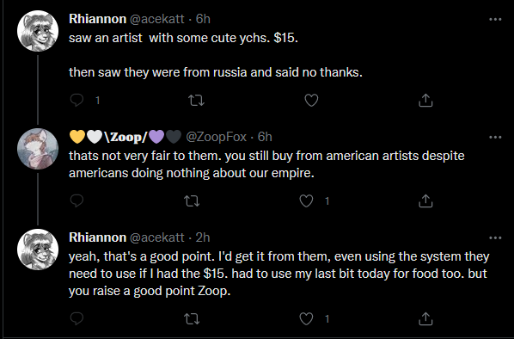This screenshot has height=339, width=514.
Task: Share ZoopFox's reply tweet
Action: pyautogui.click(x=425, y=200)
